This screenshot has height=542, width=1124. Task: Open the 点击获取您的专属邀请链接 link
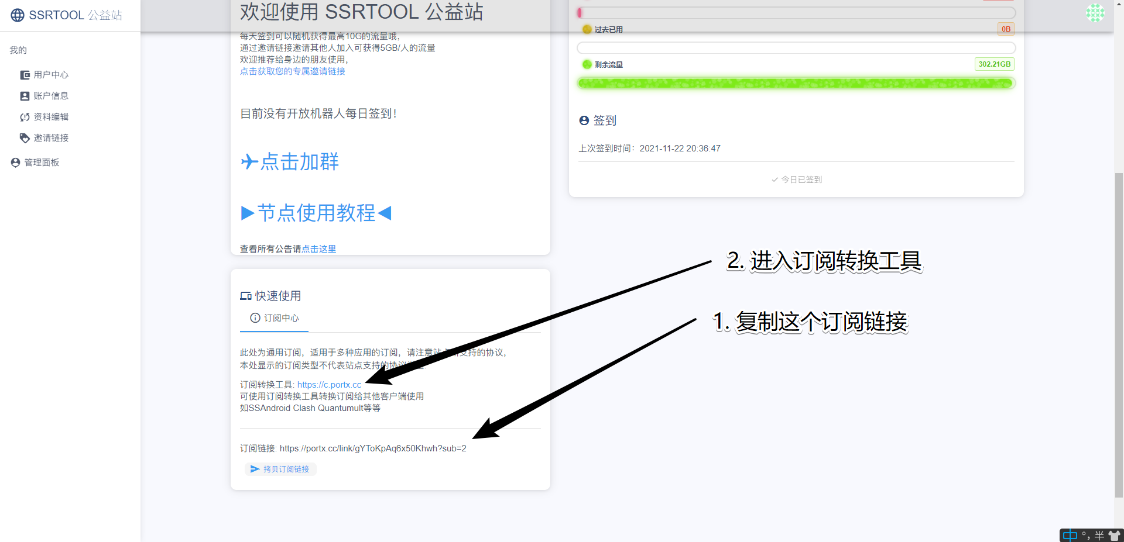pos(292,71)
